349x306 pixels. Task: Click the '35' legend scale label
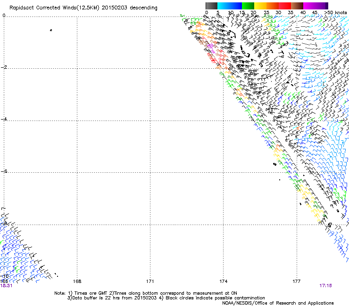point(291,13)
